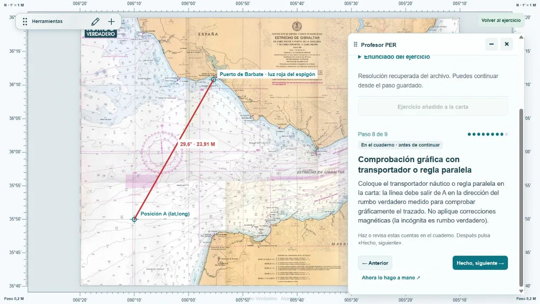
Task: Click the scrollbar up arrow in panel
Action: (x=521, y=38)
